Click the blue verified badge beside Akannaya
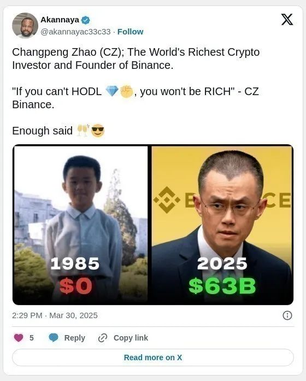Image resolution: width=306 pixels, height=381 pixels. click(x=85, y=20)
